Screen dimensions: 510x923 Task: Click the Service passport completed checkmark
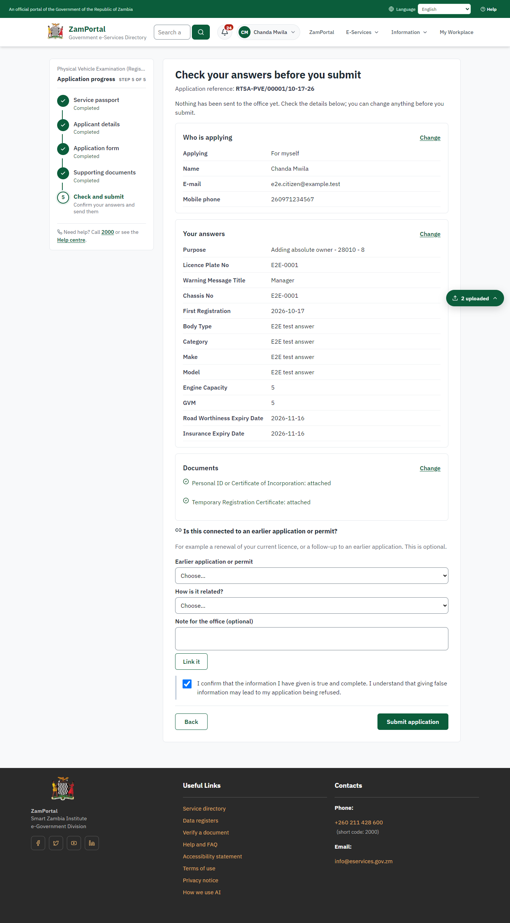pyautogui.click(x=63, y=101)
